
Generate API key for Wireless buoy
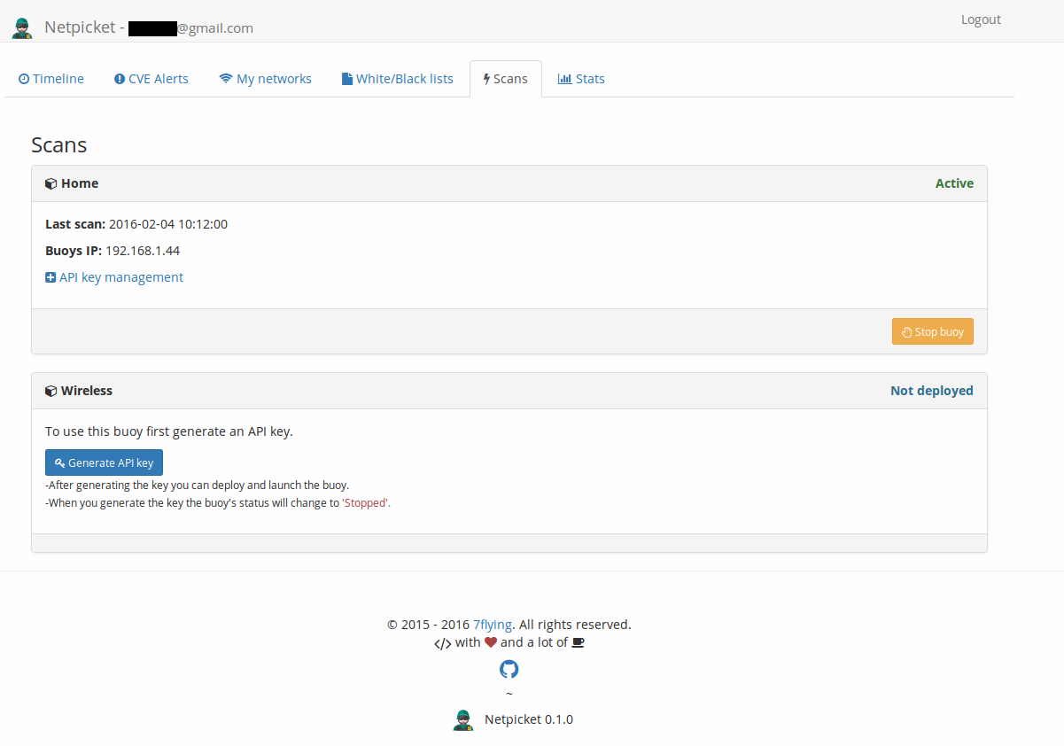pyautogui.click(x=104, y=462)
